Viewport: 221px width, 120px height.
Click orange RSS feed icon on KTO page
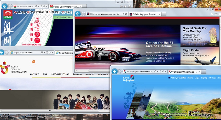(x=34, y=62)
